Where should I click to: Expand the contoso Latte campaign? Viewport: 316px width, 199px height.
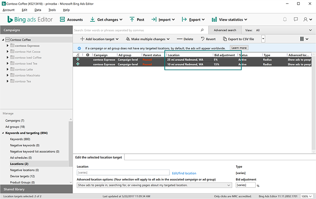click(8, 69)
